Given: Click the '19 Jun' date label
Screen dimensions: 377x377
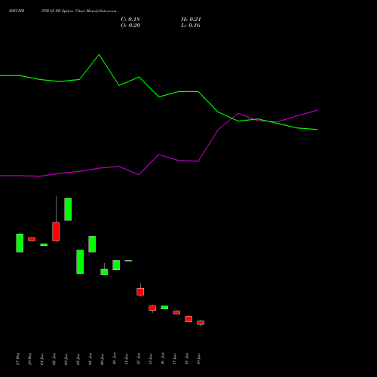Looking at the screenshot, I should [199, 359].
